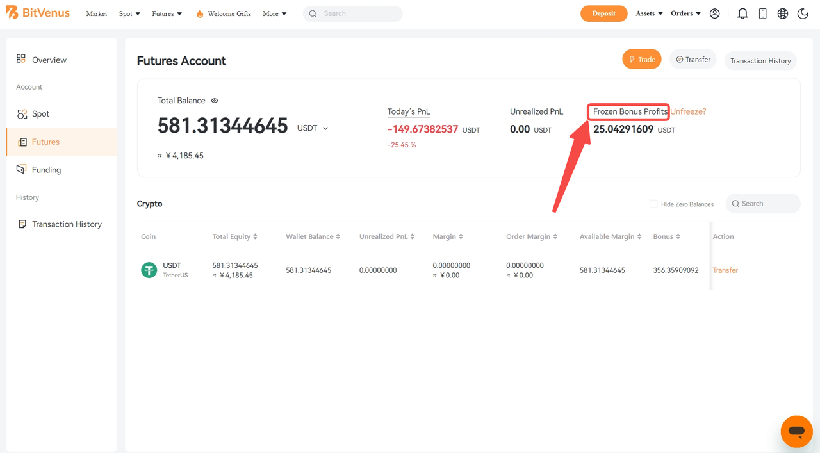Click the Transfer button in header
Viewport: 820px width, 453px height.
coord(693,60)
